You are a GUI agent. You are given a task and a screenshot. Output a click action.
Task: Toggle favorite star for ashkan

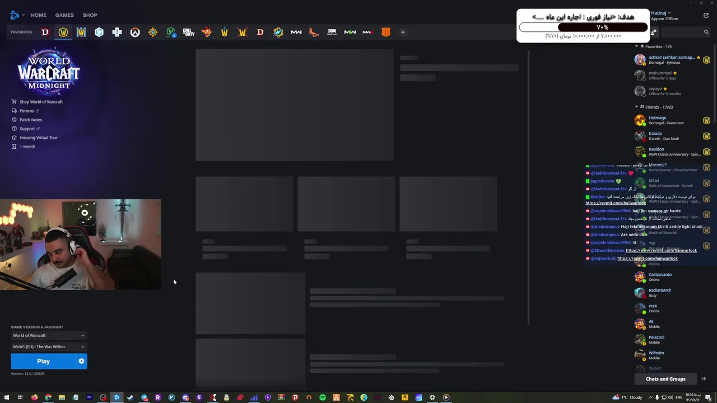pyautogui.click(x=698, y=57)
